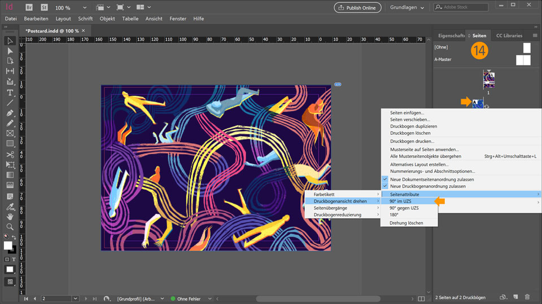Select the Type tool in the toolbox
Image resolution: width=542 pixels, height=304 pixels.
(10, 92)
